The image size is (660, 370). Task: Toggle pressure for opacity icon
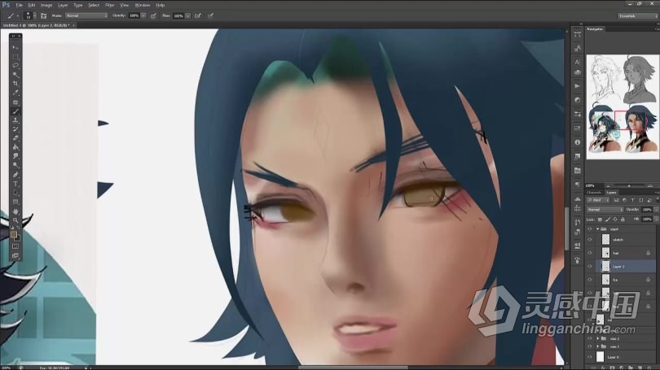pos(154,16)
